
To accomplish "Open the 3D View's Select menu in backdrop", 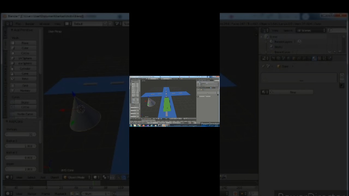I will pos(31,177).
